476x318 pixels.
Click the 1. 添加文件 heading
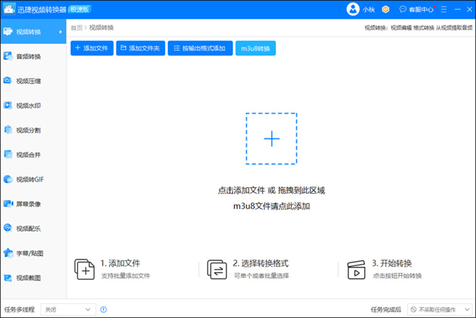click(120, 264)
